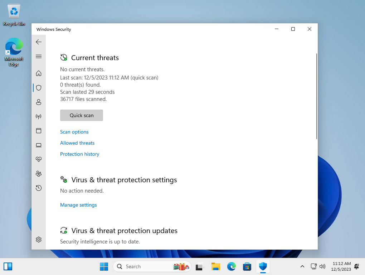The height and width of the screenshot is (275, 365).
Task: Start a Quick scan
Action: (x=82, y=115)
